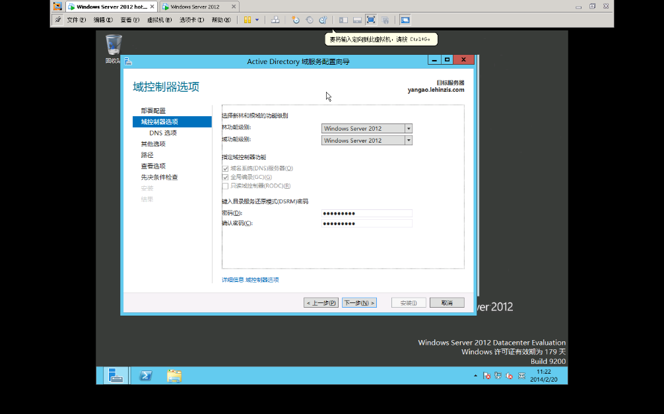Click the send Ctrl+Alt+Del network icon
The image size is (664, 414).
click(x=275, y=20)
